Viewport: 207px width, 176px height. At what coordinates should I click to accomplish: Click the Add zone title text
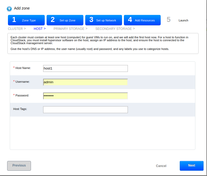pos(22,8)
